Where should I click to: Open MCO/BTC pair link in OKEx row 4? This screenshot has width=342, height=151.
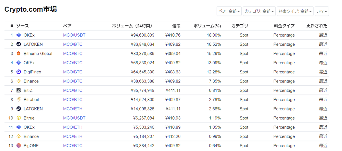[x=73, y=63]
